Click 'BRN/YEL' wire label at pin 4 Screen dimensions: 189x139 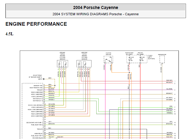point(51,91)
